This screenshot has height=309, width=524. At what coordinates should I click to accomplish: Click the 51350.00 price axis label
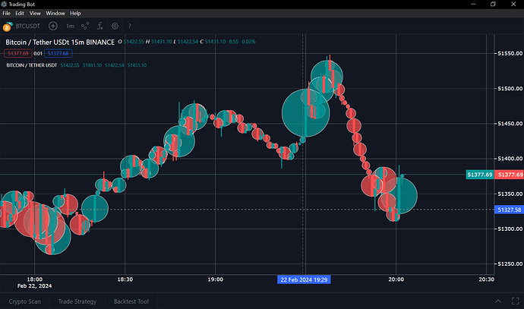pyautogui.click(x=510, y=194)
